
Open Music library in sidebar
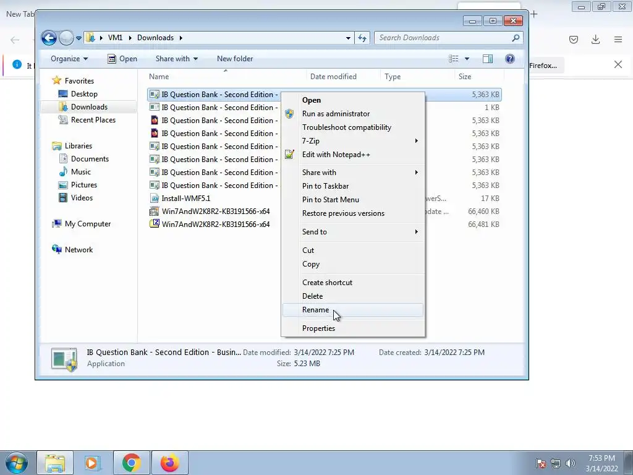pyautogui.click(x=81, y=172)
